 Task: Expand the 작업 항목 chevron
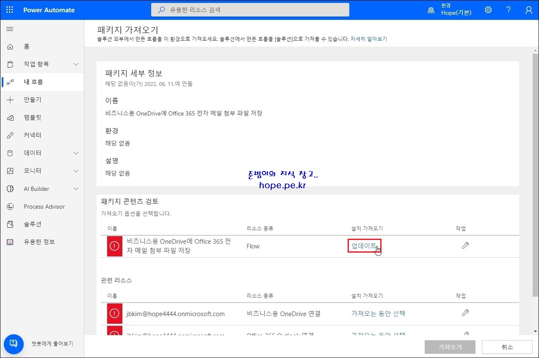76,64
